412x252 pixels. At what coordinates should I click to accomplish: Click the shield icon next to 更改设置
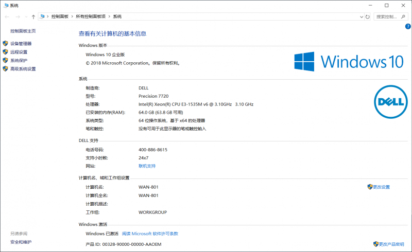coord(370,187)
